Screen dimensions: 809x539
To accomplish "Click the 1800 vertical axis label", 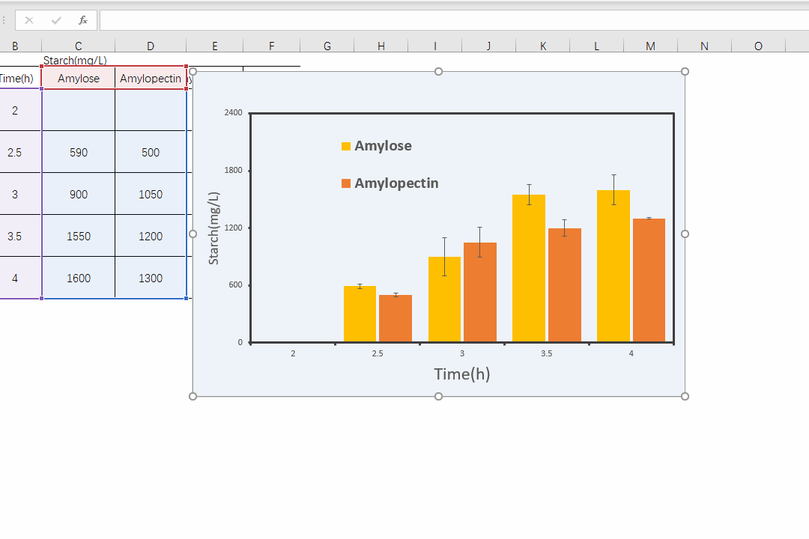I will pyautogui.click(x=233, y=170).
